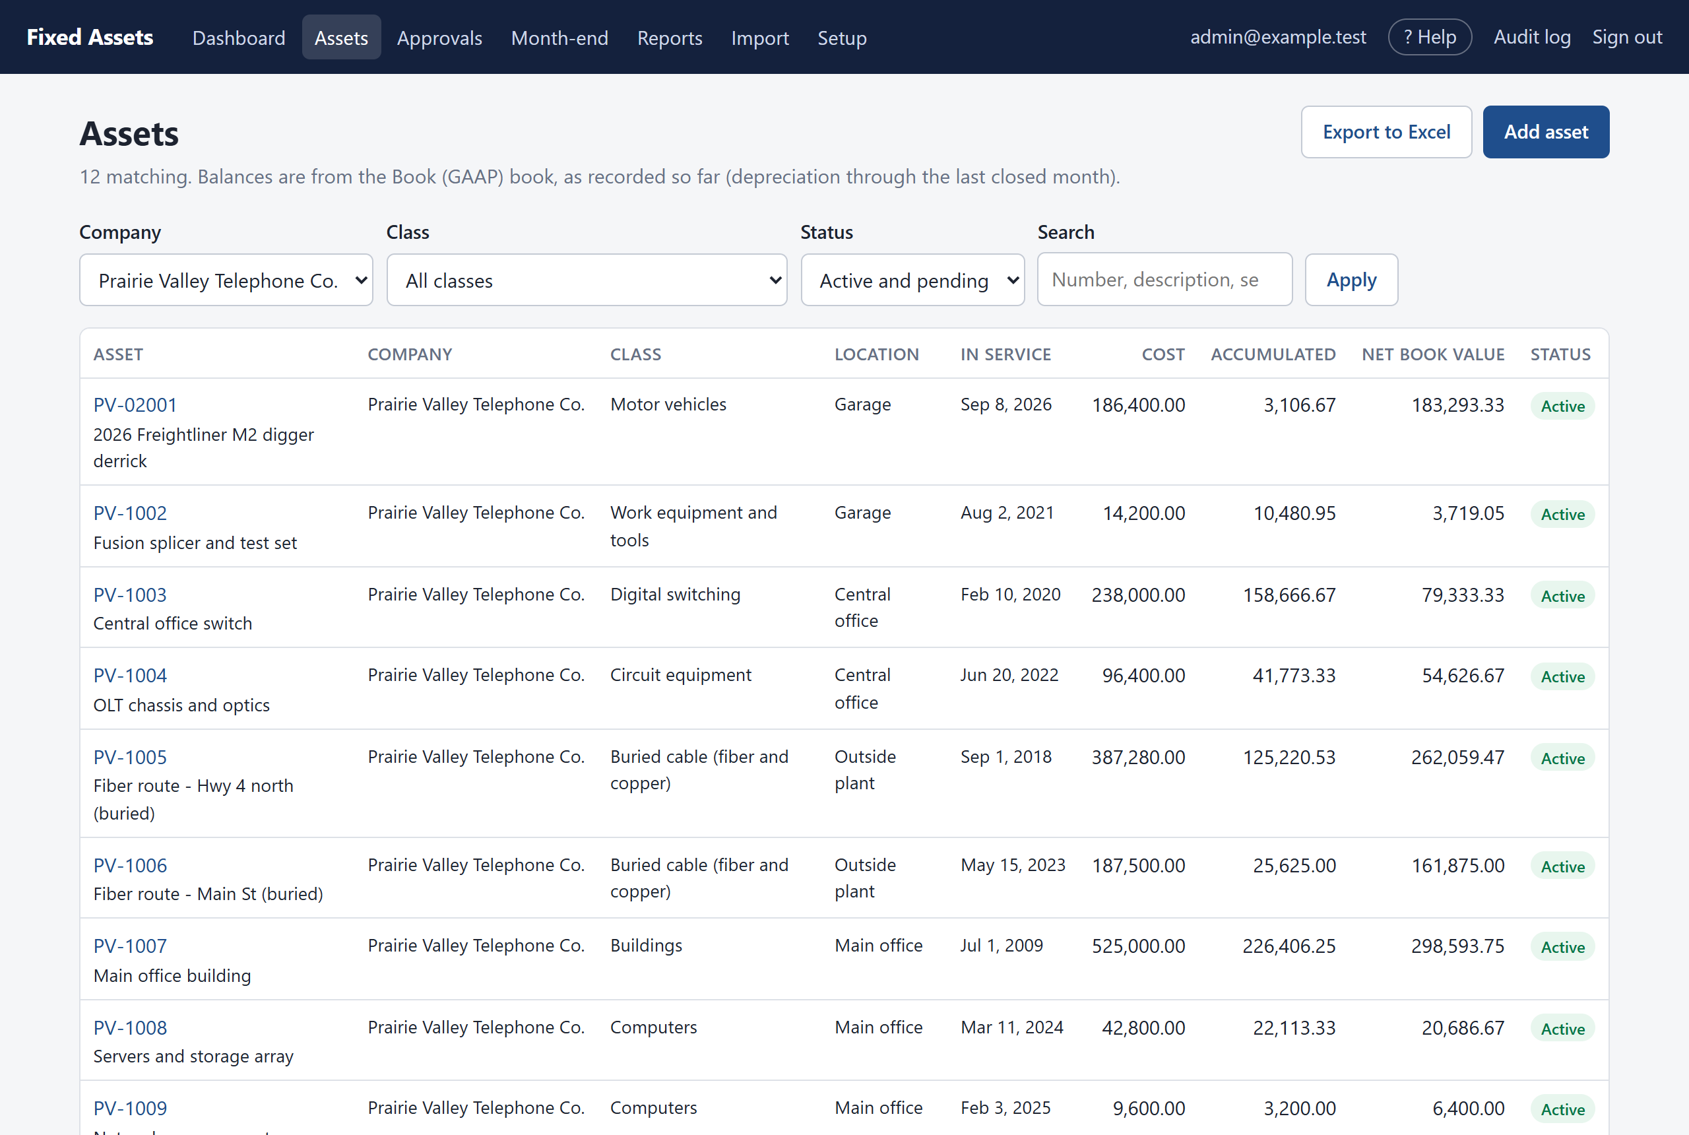This screenshot has height=1135, width=1689.
Task: Open the Status filter dropdown
Action: (x=912, y=280)
